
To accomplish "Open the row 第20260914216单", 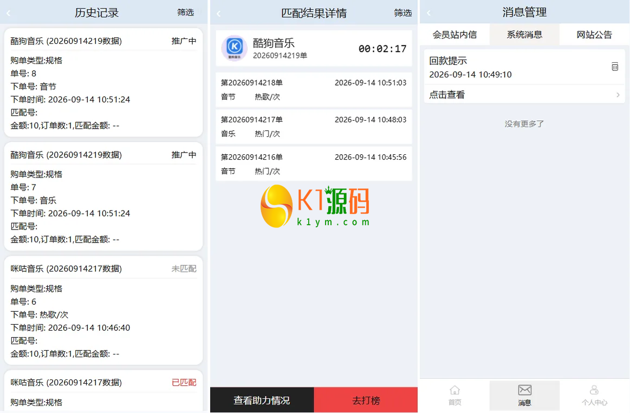I will pyautogui.click(x=314, y=164).
